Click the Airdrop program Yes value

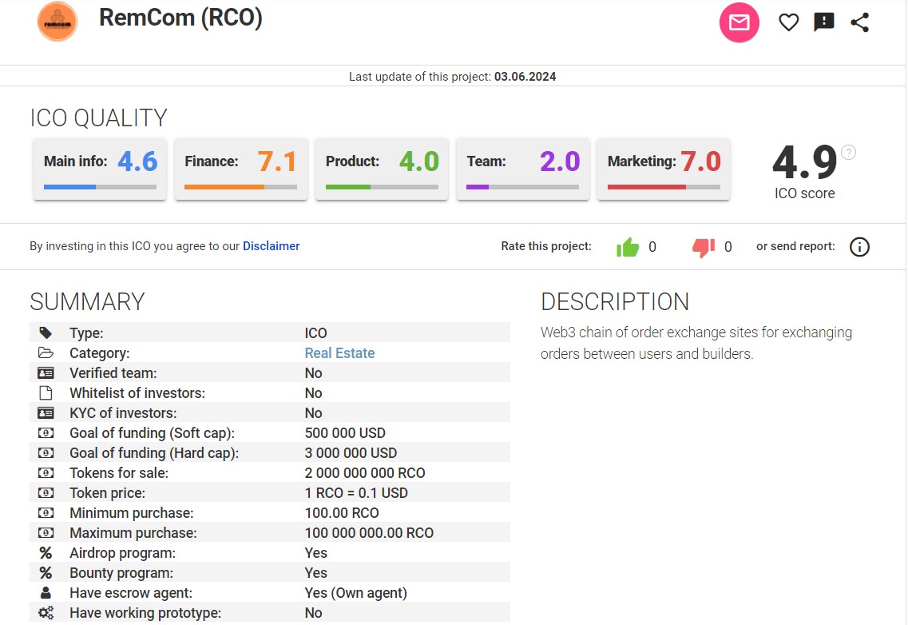coord(316,553)
